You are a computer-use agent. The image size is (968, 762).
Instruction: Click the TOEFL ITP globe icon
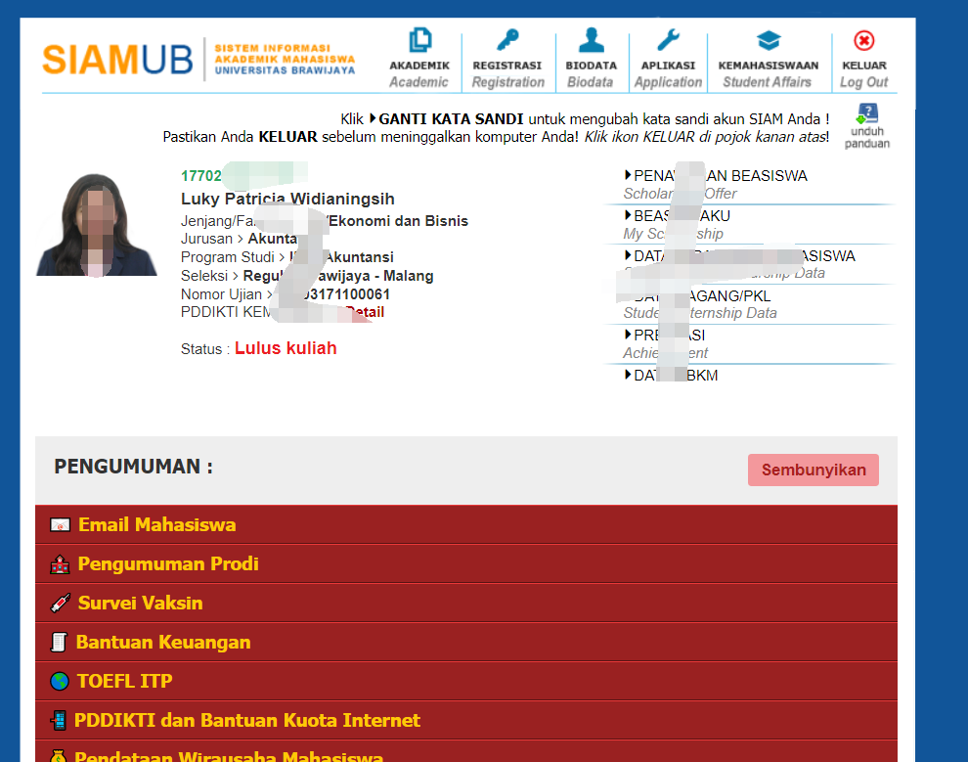[x=60, y=681]
